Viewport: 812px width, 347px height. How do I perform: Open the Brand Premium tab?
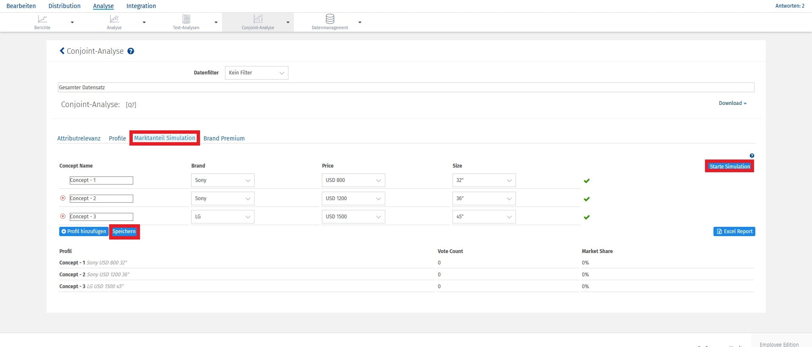click(x=224, y=138)
